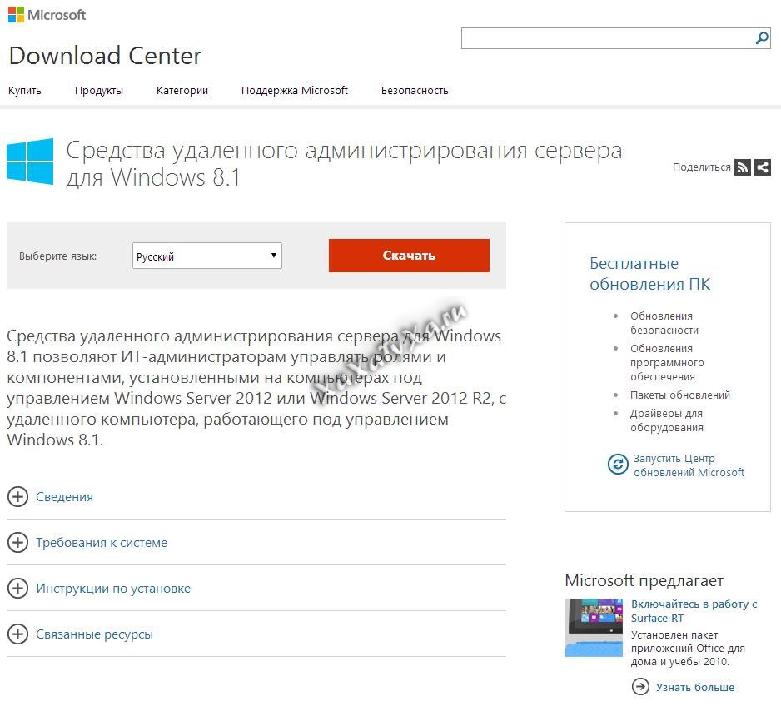The height and width of the screenshot is (706, 781).
Task: Click the Windows logo beside the page title
Action: tap(30, 162)
